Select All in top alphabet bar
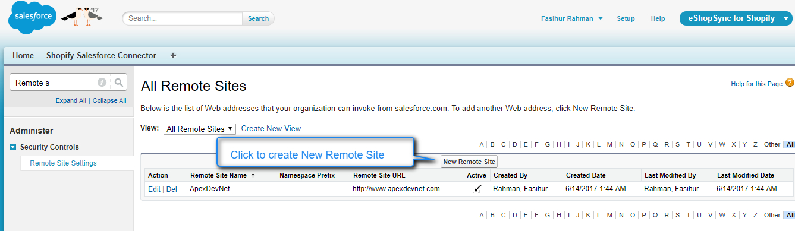The image size is (795, 231). [x=790, y=144]
